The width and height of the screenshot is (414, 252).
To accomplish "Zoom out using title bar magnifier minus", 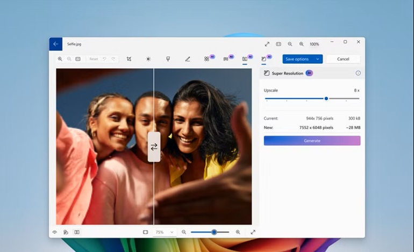I will [x=290, y=44].
